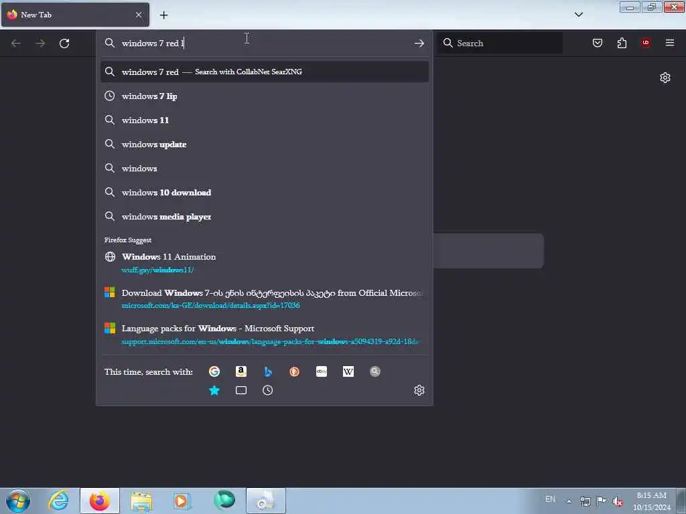Search with the eBay icon
686x514 pixels.
(322, 371)
